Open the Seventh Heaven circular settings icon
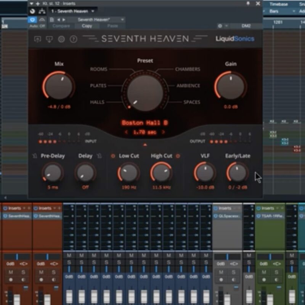 coord(61,39)
